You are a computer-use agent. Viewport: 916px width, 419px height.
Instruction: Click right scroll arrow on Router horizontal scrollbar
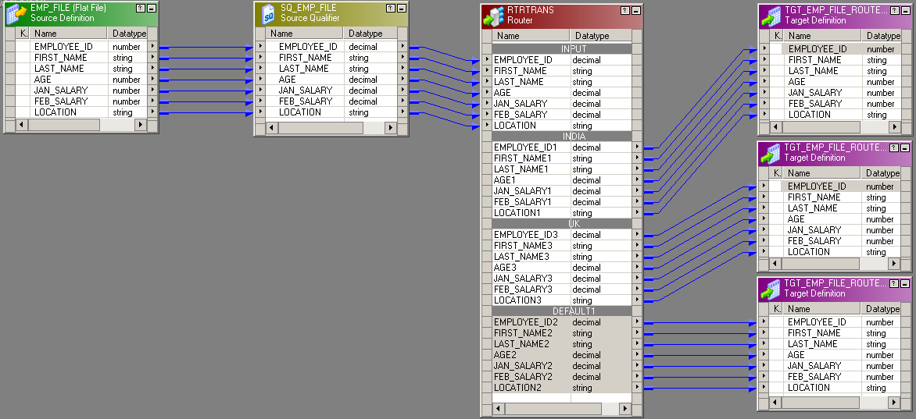(624, 408)
